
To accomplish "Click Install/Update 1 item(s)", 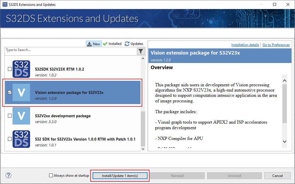I will point(120,175).
